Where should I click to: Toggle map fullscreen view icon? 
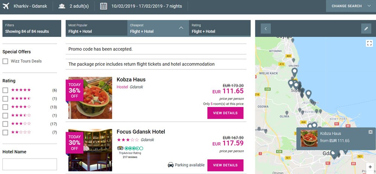tap(369, 43)
